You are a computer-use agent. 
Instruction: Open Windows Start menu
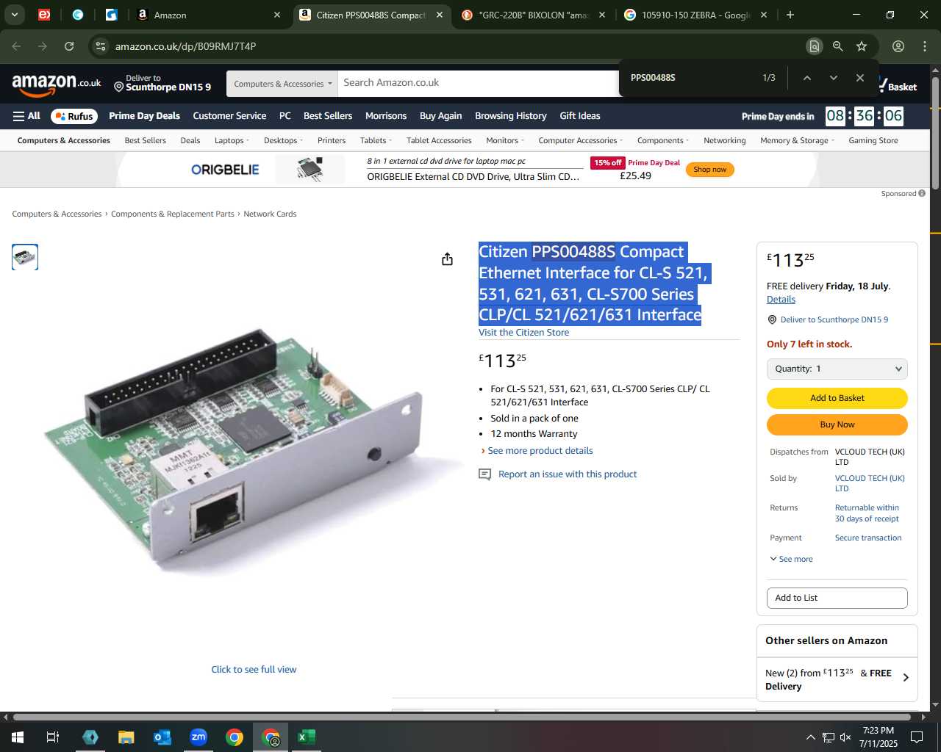(18, 737)
